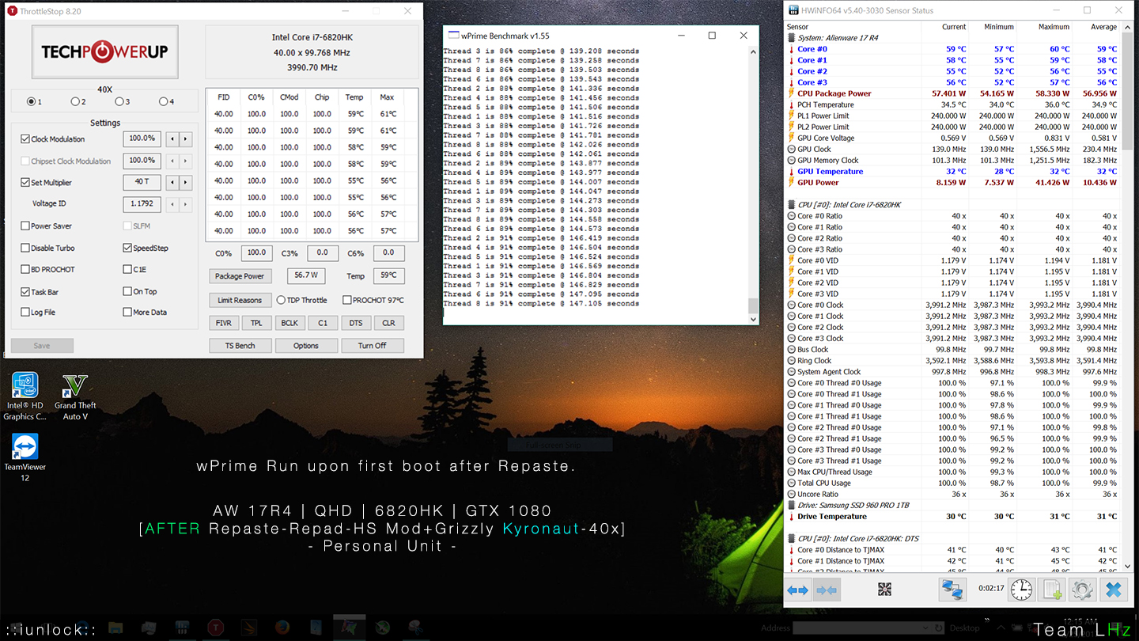Increase Set Multiplier with right arrow
This screenshot has height=641, width=1139.
click(x=186, y=183)
